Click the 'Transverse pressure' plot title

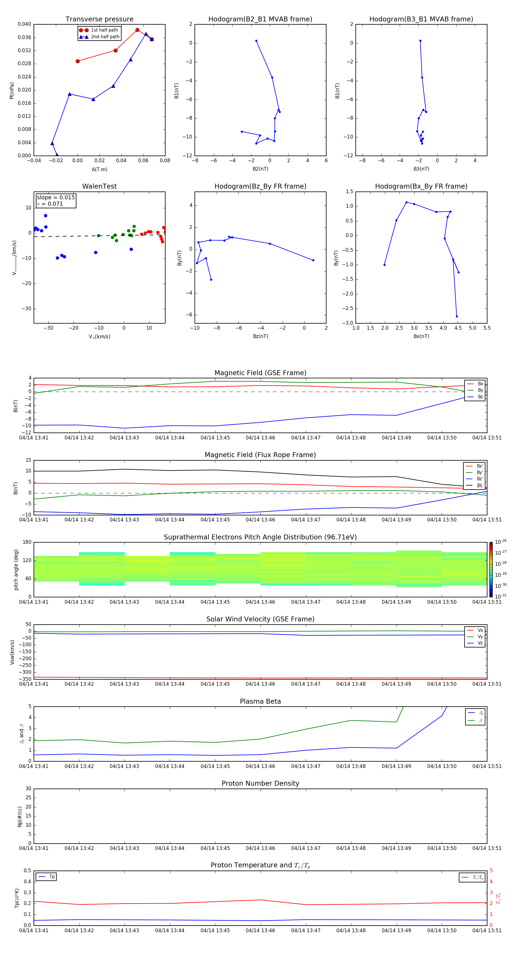[x=99, y=19]
